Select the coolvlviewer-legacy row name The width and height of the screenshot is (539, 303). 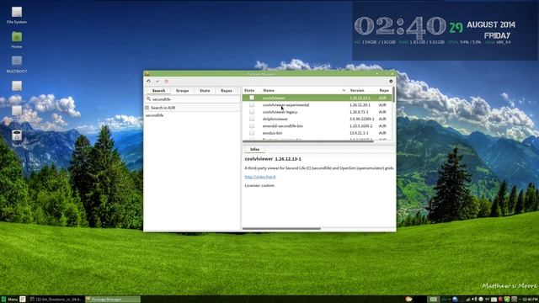pos(280,112)
